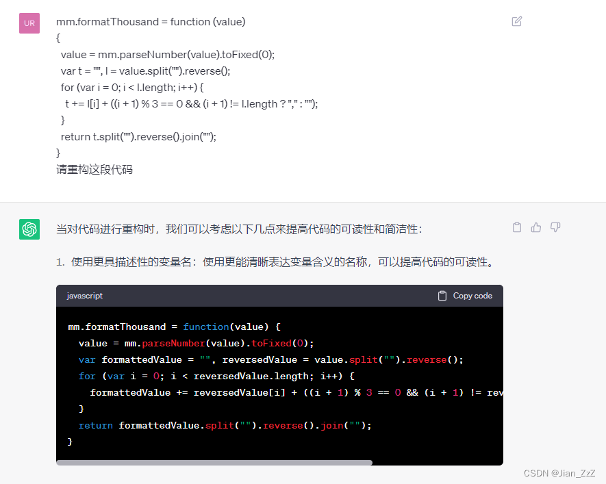Click the intro sentence 当对代码进行重构时
This screenshot has width=606, height=484.
(x=239, y=229)
